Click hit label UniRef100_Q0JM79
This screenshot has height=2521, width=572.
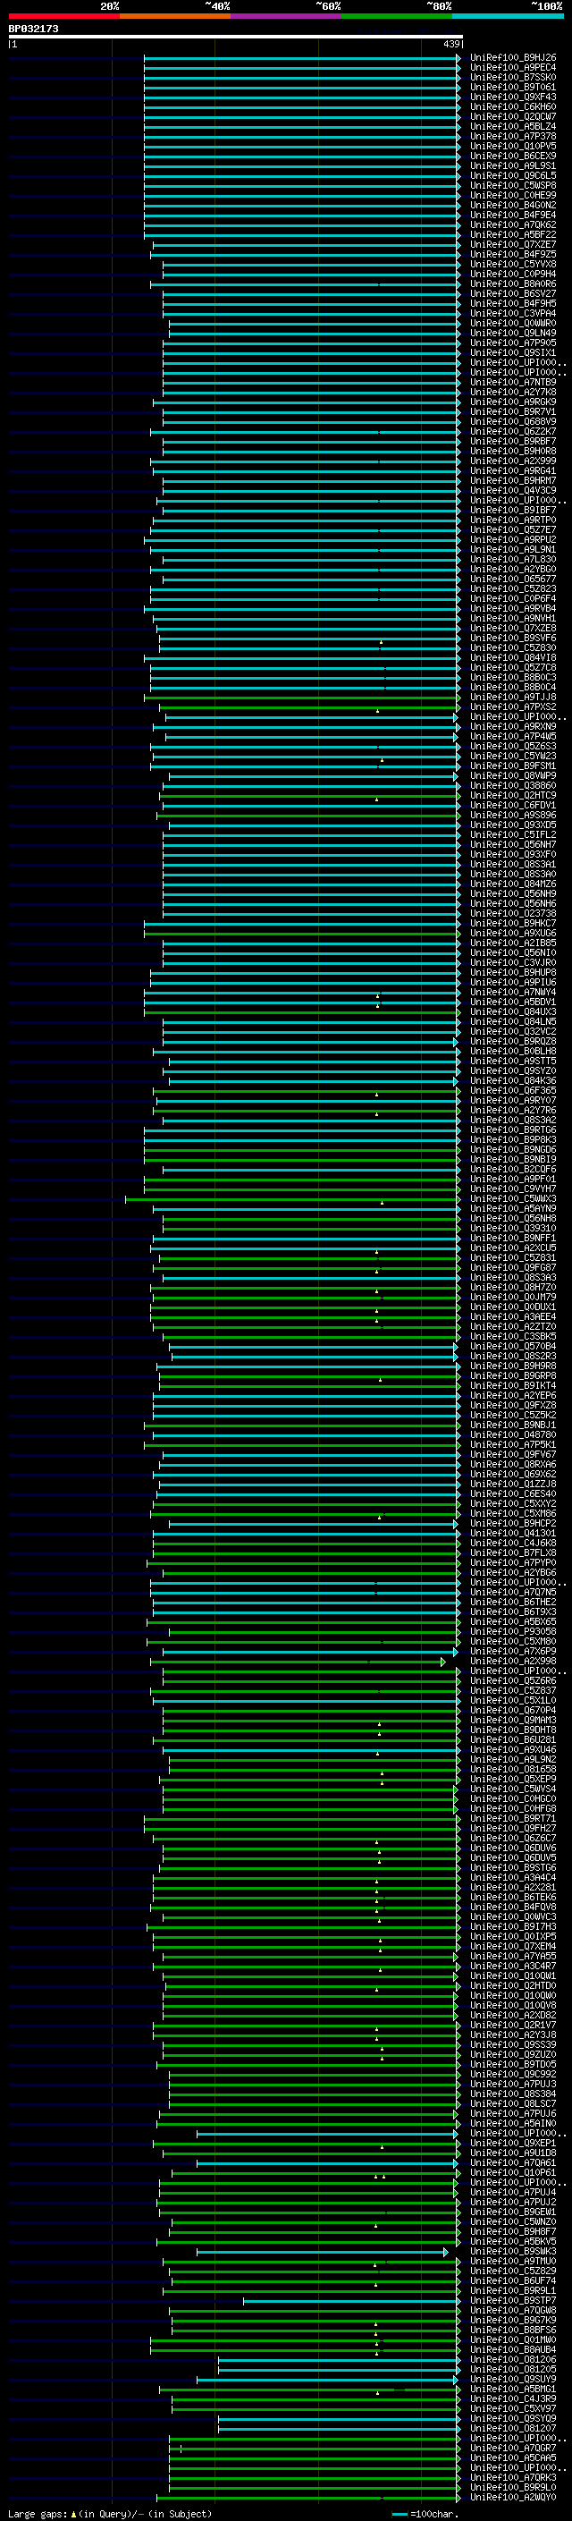coord(513,1297)
